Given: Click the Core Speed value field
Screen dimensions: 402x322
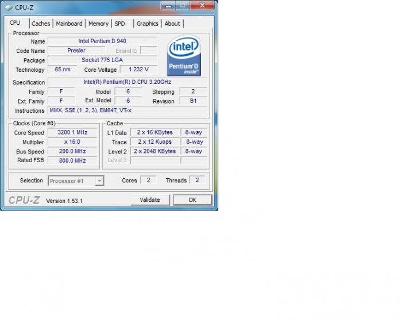Looking at the screenshot, I should point(73,132).
